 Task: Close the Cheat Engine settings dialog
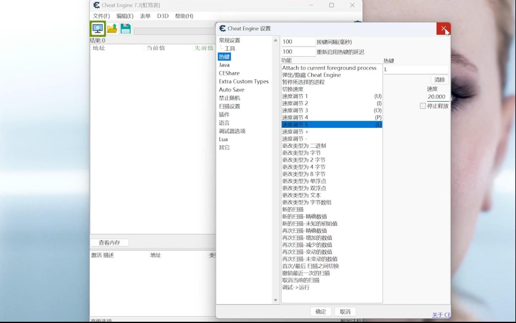pos(443,29)
